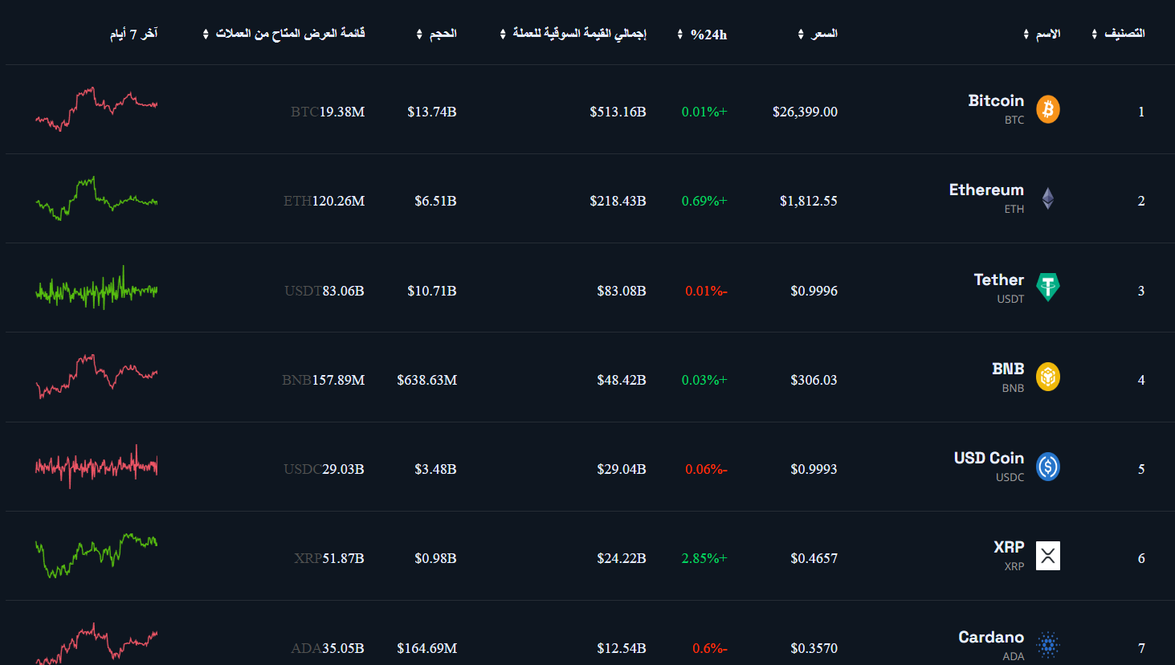Click the Bitcoin orange coin icon
Image resolution: width=1175 pixels, height=665 pixels.
[1047, 109]
